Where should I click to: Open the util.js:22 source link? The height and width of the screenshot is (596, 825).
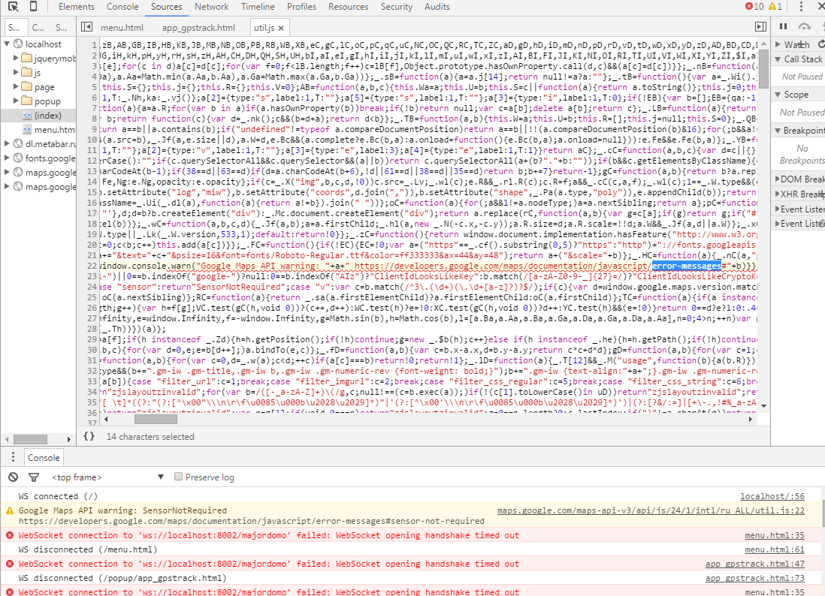coord(651,511)
